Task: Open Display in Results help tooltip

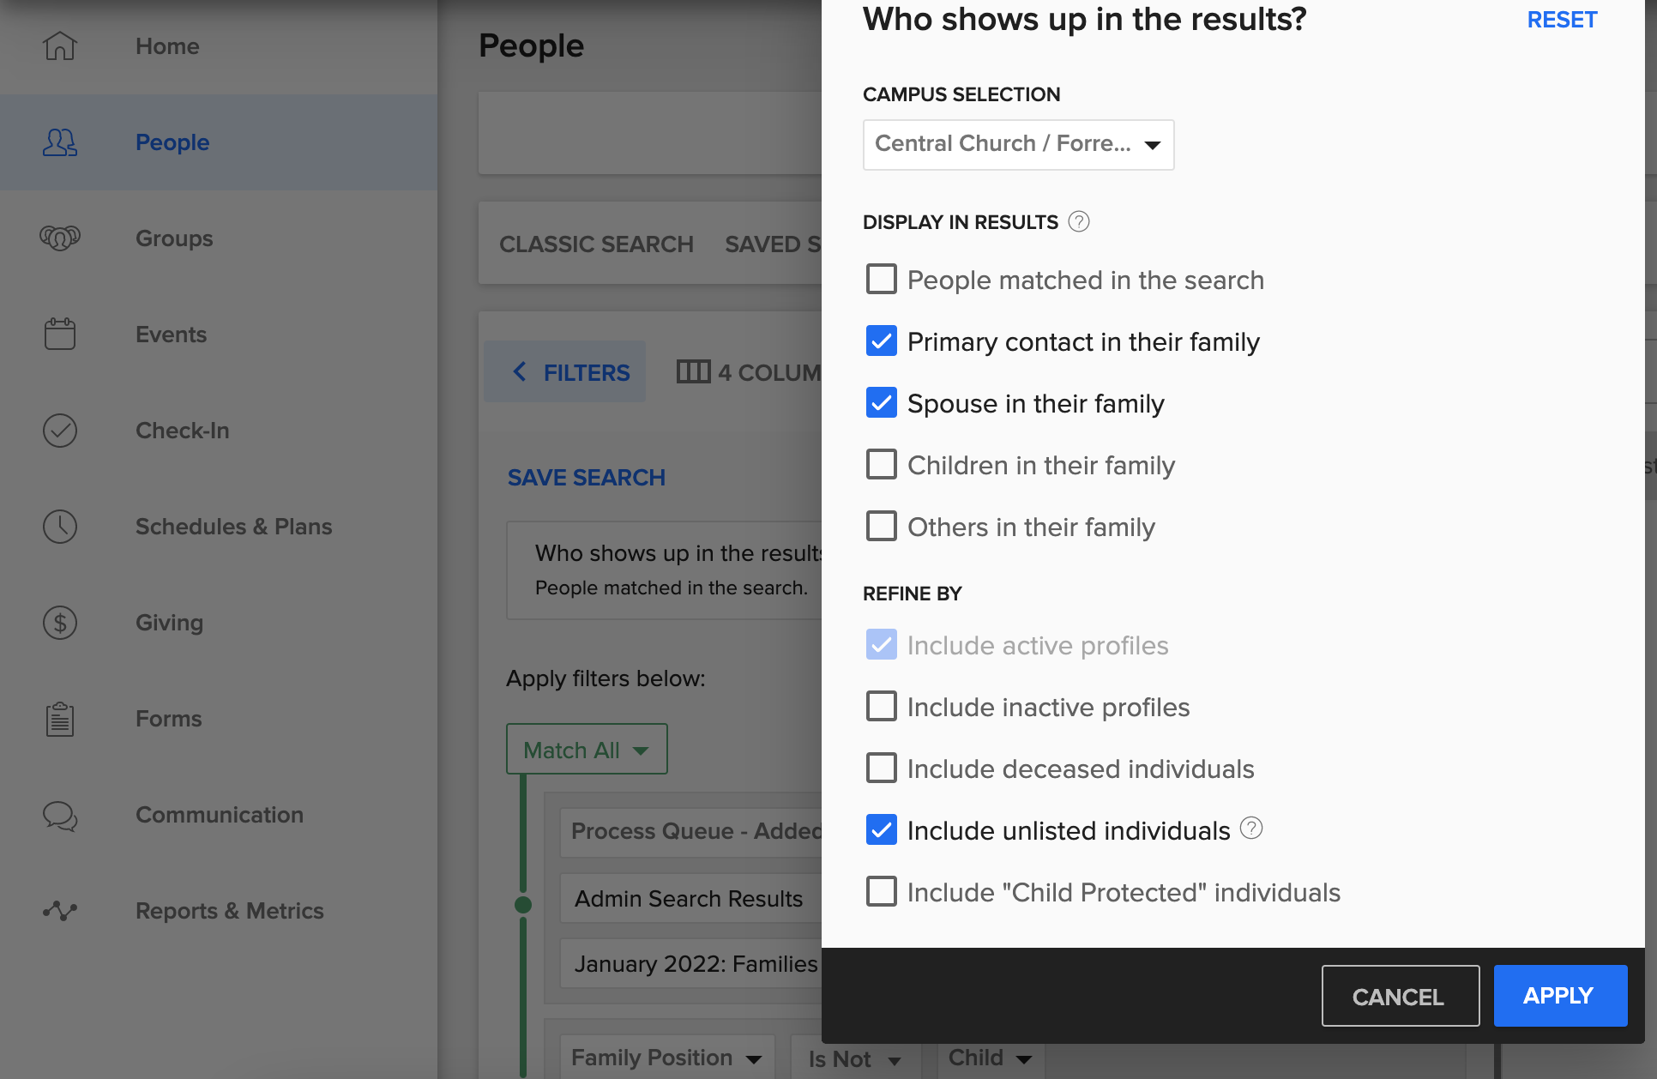Action: [x=1079, y=221]
